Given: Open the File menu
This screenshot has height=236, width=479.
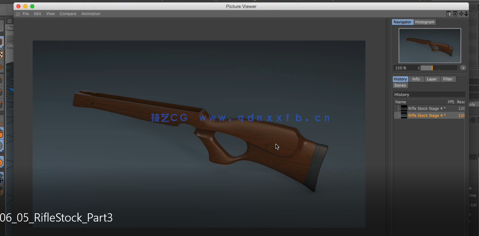Looking at the screenshot, I should click(x=26, y=14).
